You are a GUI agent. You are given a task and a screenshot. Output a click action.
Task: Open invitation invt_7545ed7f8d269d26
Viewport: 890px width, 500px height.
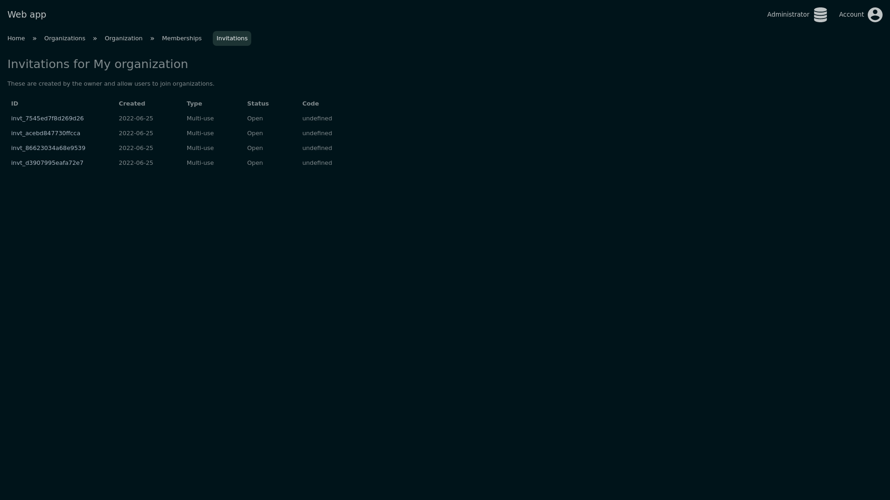(x=47, y=119)
